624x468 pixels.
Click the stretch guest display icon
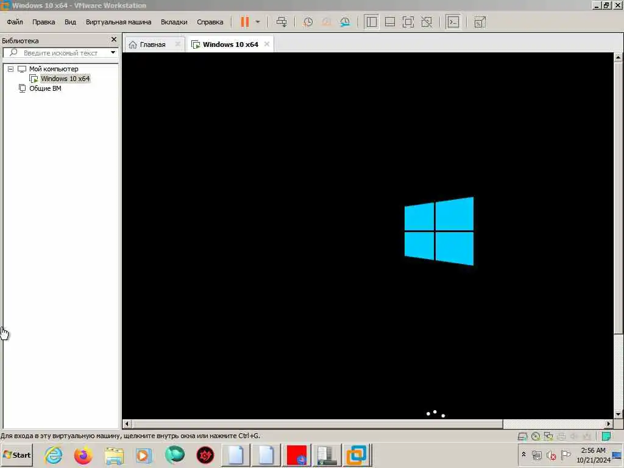tap(480, 22)
